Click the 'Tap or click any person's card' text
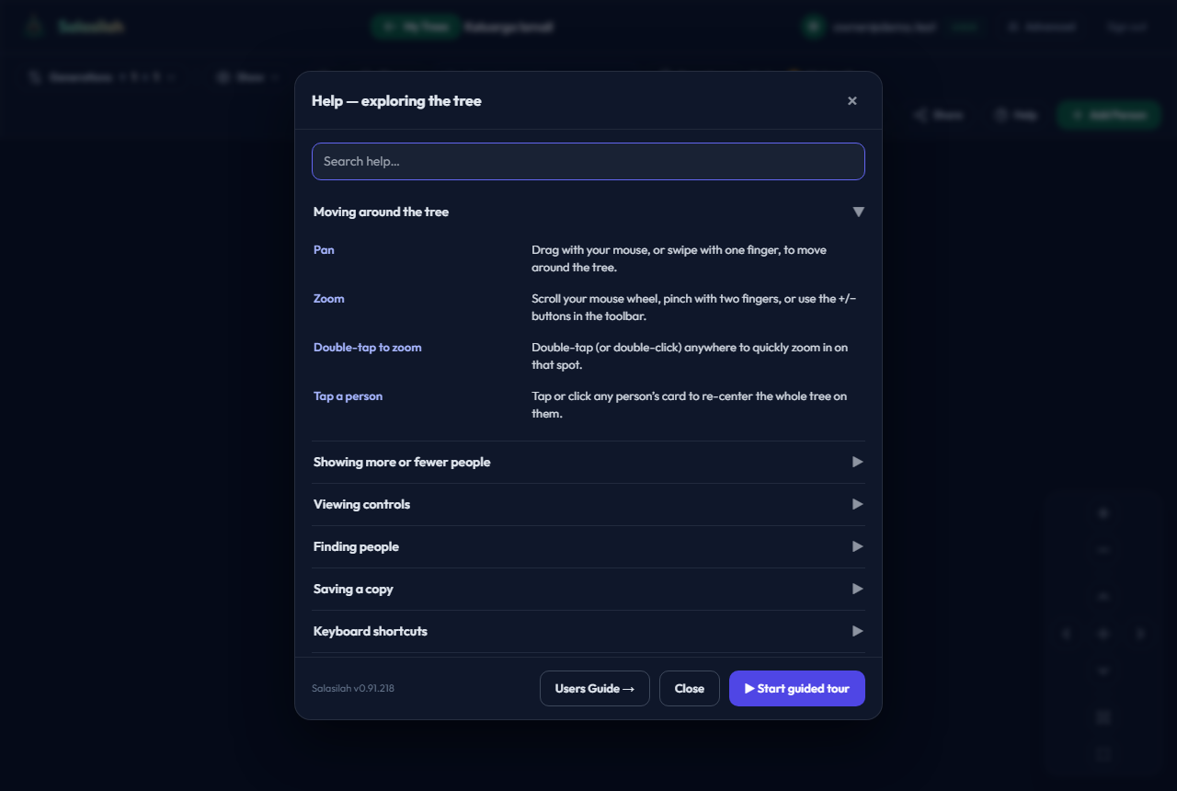Screen dimensions: 1177x791 690,405
